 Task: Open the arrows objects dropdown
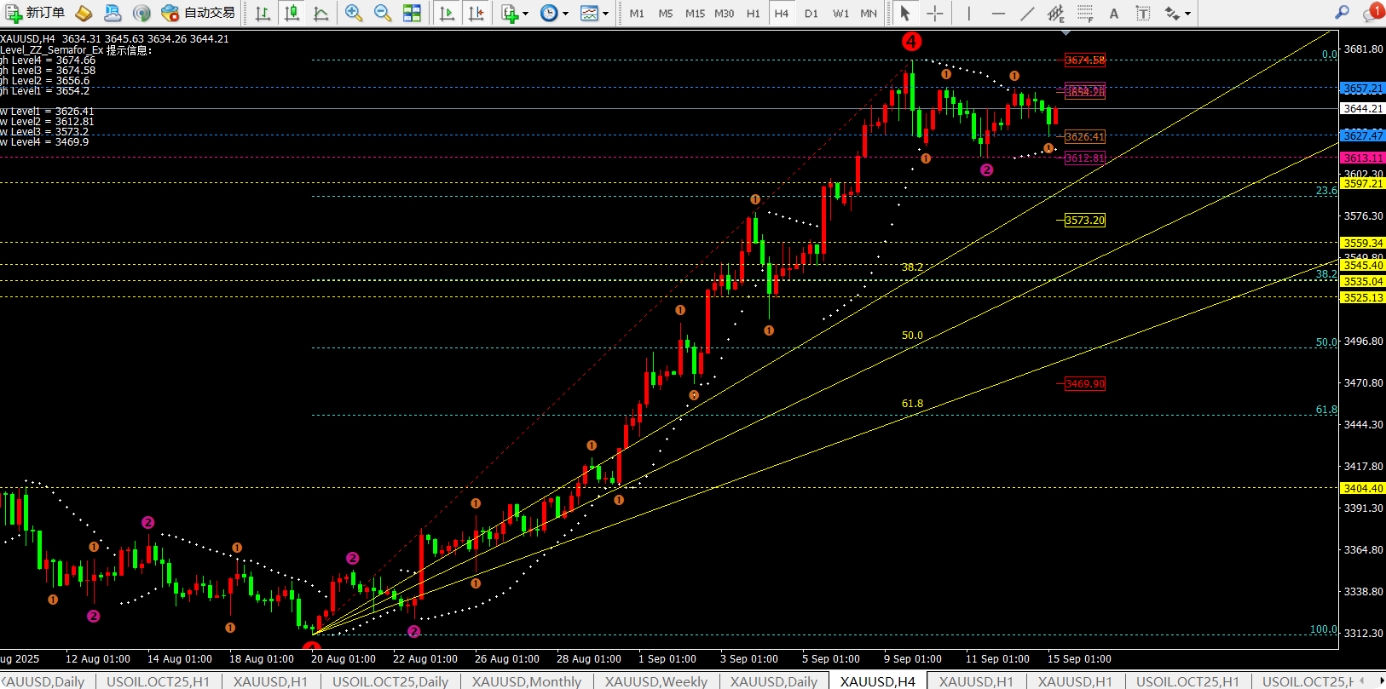[x=1177, y=13]
